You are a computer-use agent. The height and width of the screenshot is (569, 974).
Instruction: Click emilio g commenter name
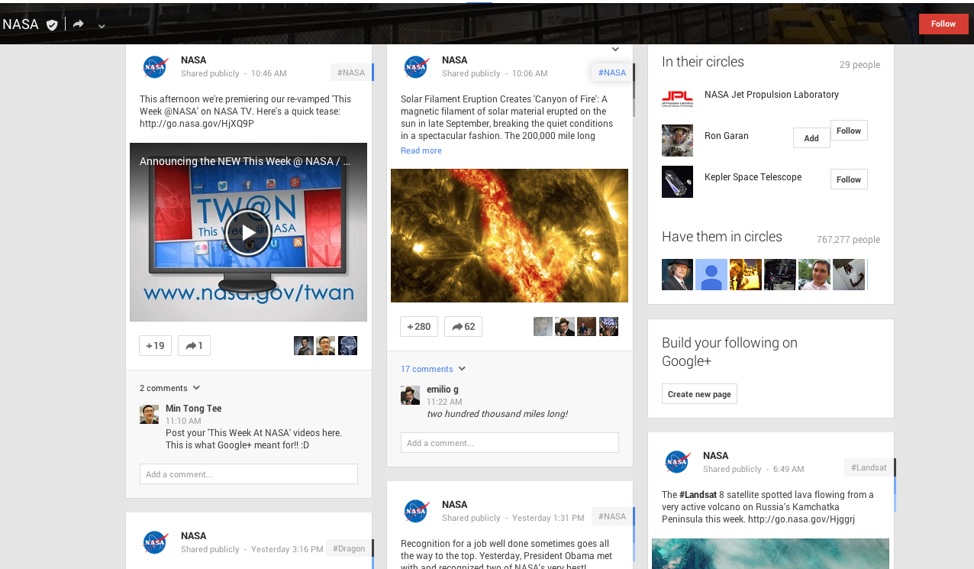click(x=443, y=390)
